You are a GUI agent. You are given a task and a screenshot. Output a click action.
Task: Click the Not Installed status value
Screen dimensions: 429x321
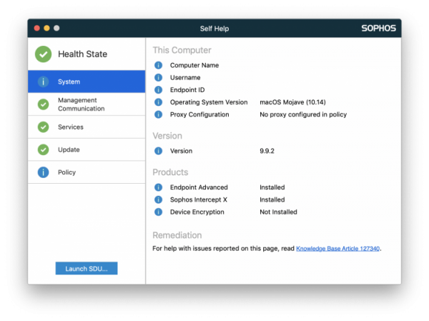pyautogui.click(x=278, y=212)
